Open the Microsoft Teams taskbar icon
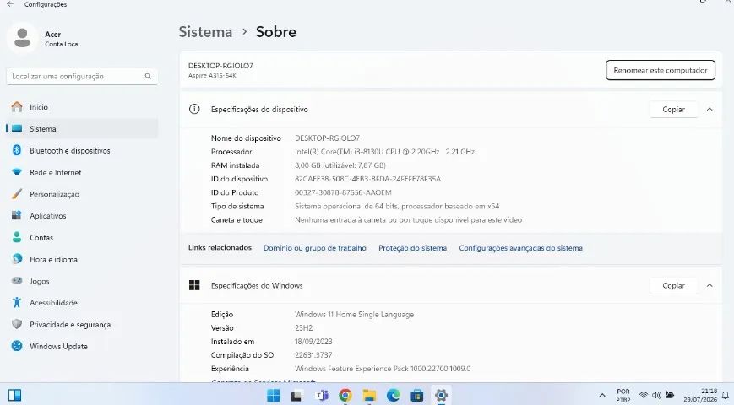The width and height of the screenshot is (734, 405). [x=321, y=396]
